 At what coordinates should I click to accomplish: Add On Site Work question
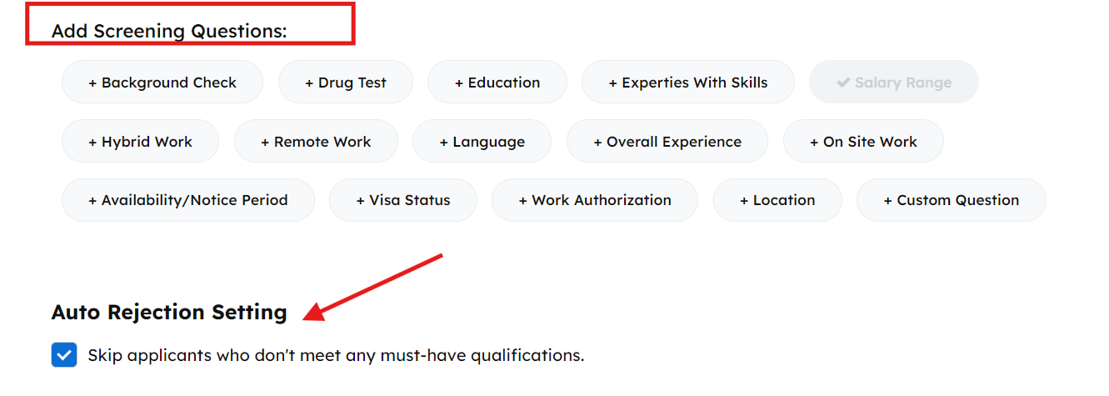pyautogui.click(x=863, y=142)
